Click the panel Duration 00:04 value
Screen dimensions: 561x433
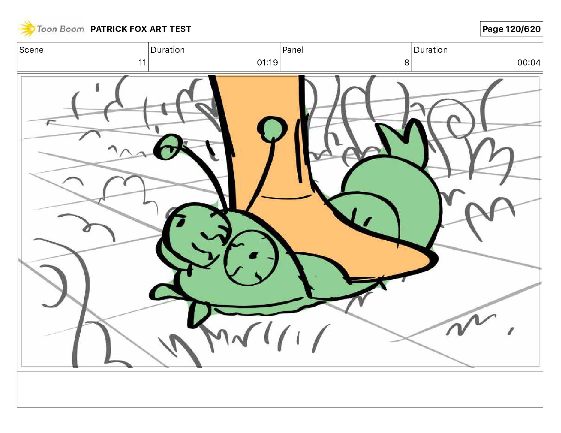coord(529,63)
